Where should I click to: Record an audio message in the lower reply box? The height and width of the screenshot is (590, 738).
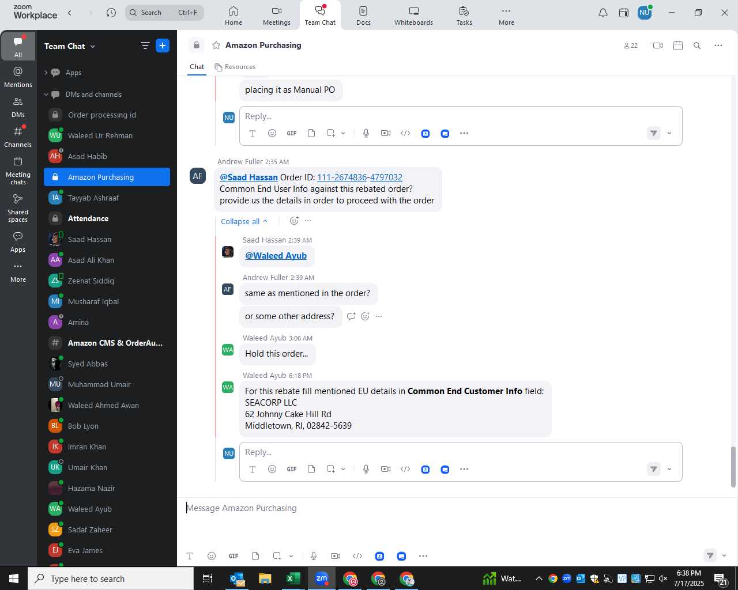point(366,469)
